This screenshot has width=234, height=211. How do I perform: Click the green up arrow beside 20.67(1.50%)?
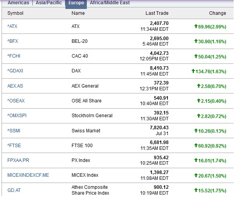pos(196,175)
